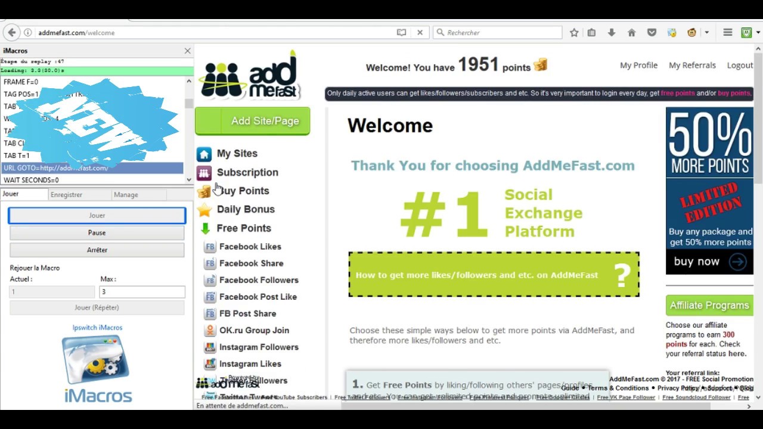763x429 pixels.
Task: Click the Instagram Likes icon
Action: pos(210,363)
